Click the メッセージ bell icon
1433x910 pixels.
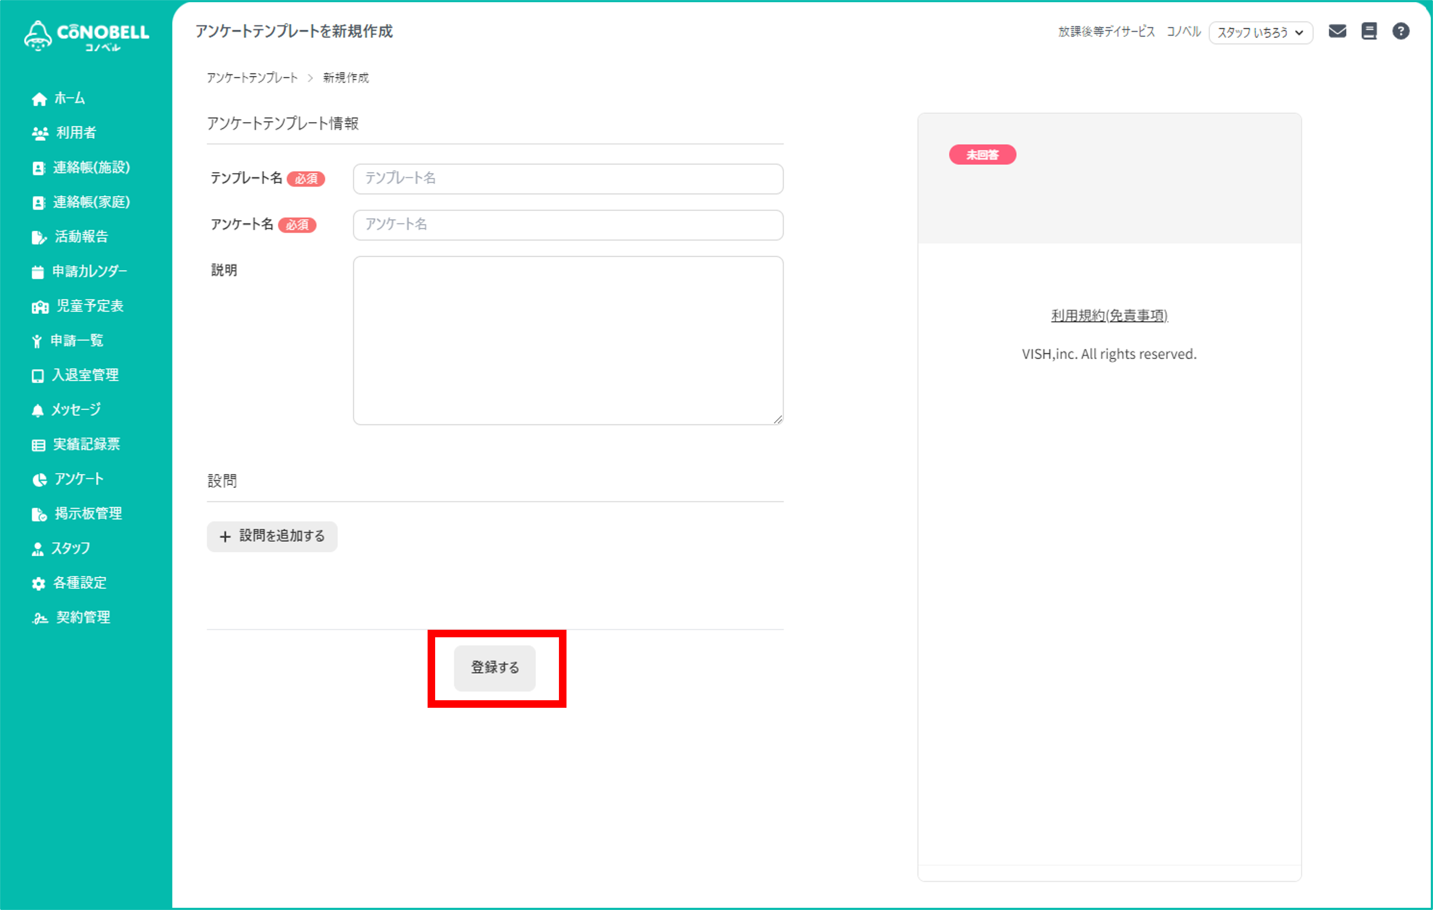tap(37, 411)
